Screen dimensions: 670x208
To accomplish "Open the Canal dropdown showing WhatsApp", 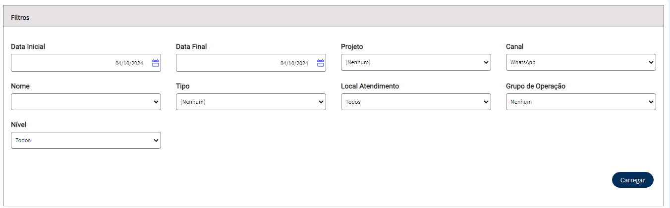I will (x=581, y=62).
